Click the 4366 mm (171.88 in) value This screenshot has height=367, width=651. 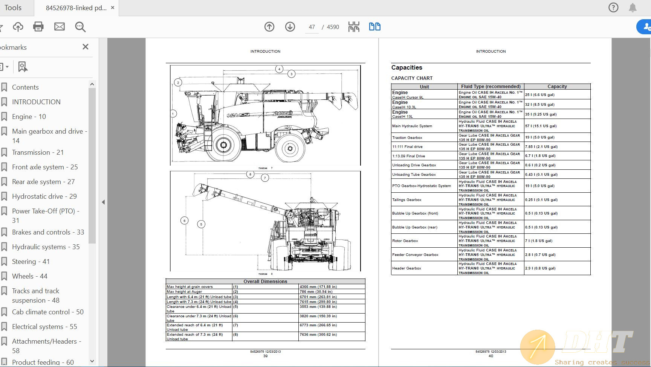click(318, 287)
